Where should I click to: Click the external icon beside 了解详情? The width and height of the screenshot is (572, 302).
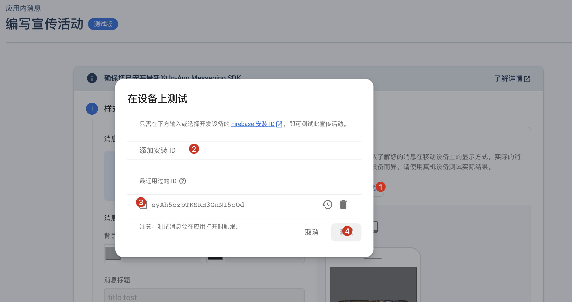tap(527, 79)
